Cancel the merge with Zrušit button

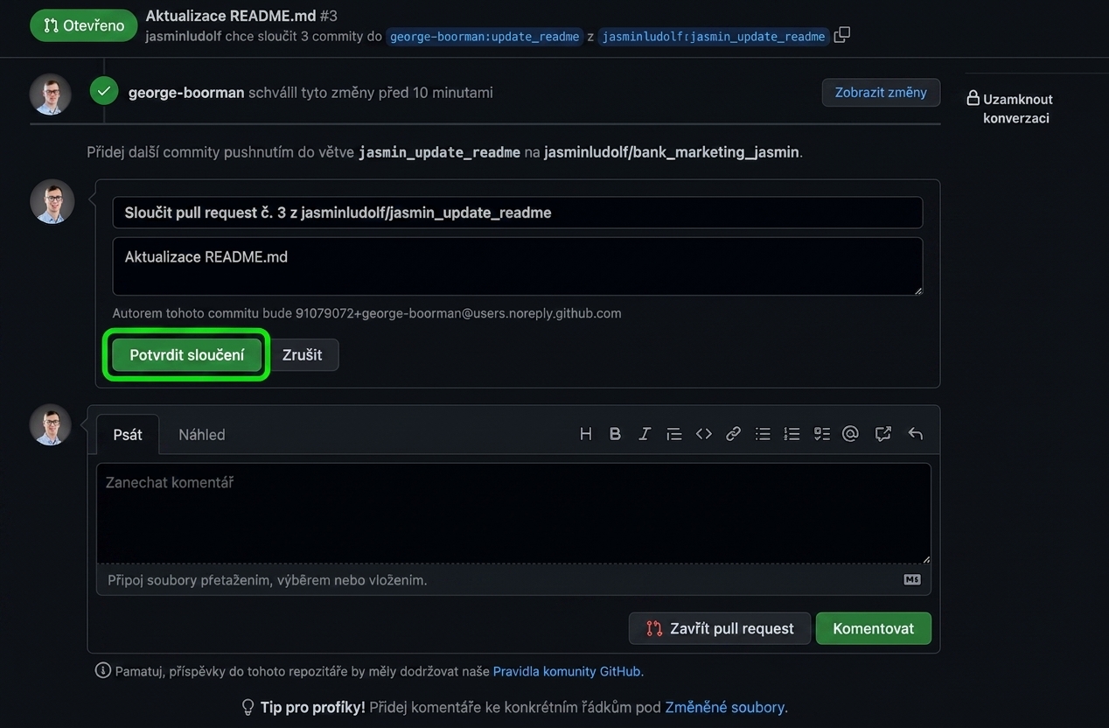pyautogui.click(x=302, y=355)
